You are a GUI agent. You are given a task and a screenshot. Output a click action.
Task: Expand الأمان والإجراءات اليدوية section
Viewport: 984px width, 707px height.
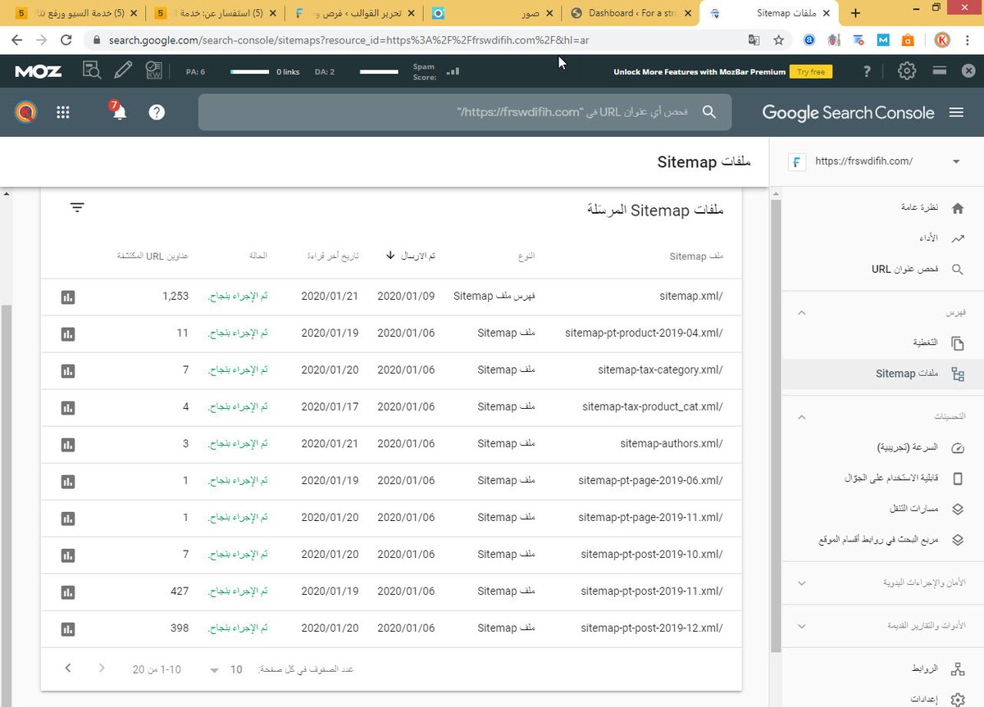[x=802, y=583]
